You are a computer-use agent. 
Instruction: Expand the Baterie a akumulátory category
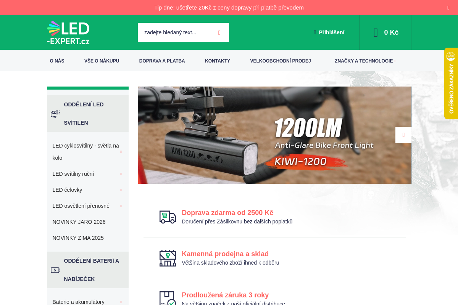121,302
